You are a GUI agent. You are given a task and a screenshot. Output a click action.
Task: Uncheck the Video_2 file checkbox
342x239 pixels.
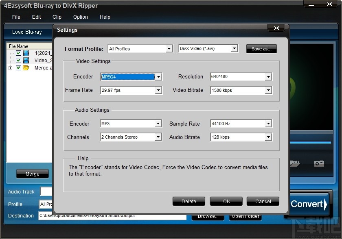coord(19,60)
